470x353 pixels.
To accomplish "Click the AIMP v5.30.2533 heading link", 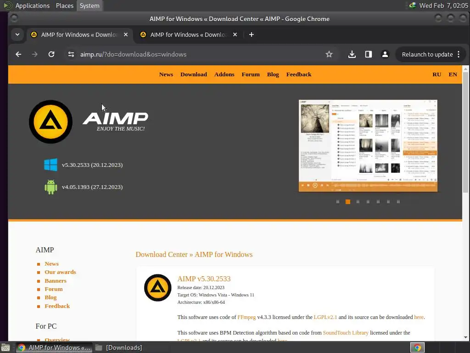I will point(204,279).
